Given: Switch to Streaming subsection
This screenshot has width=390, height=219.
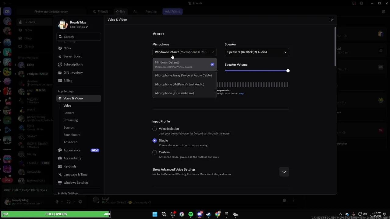Looking at the screenshot, I should point(71,120).
